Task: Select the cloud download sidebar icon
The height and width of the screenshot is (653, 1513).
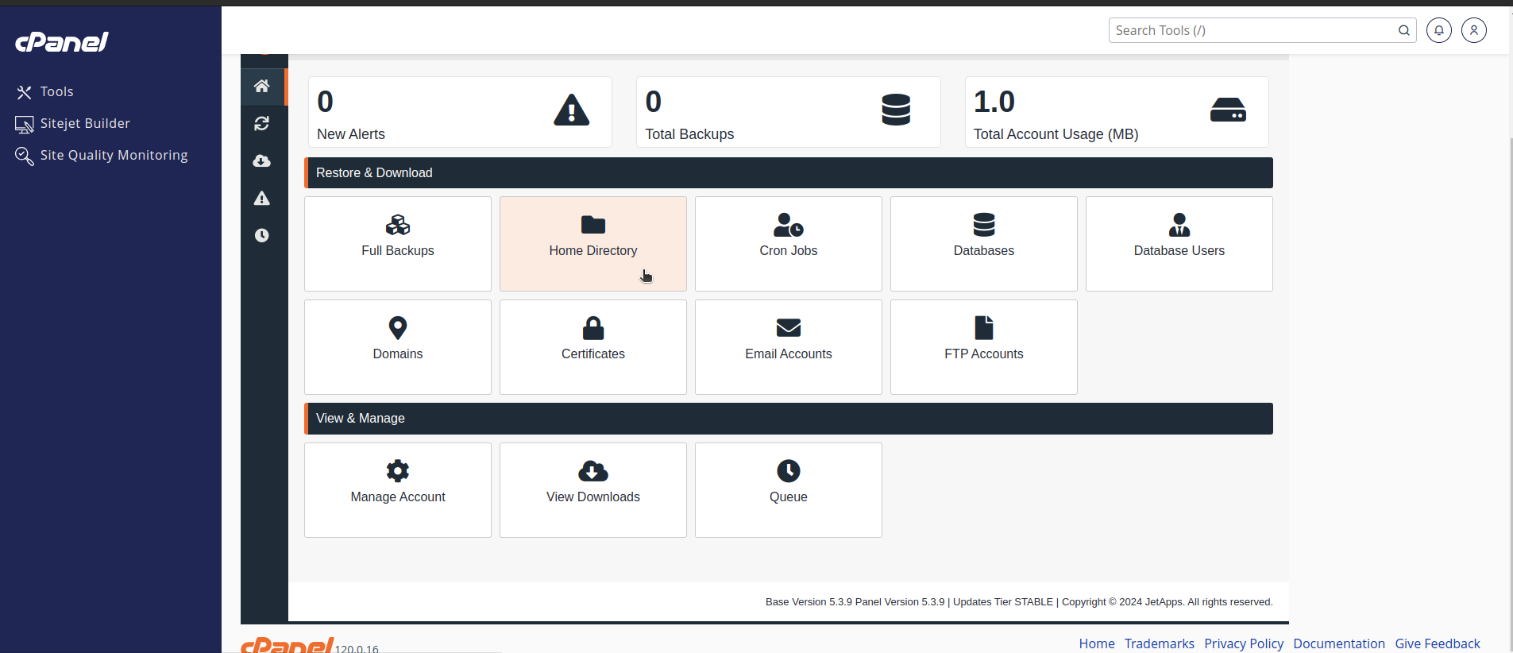Action: point(262,160)
